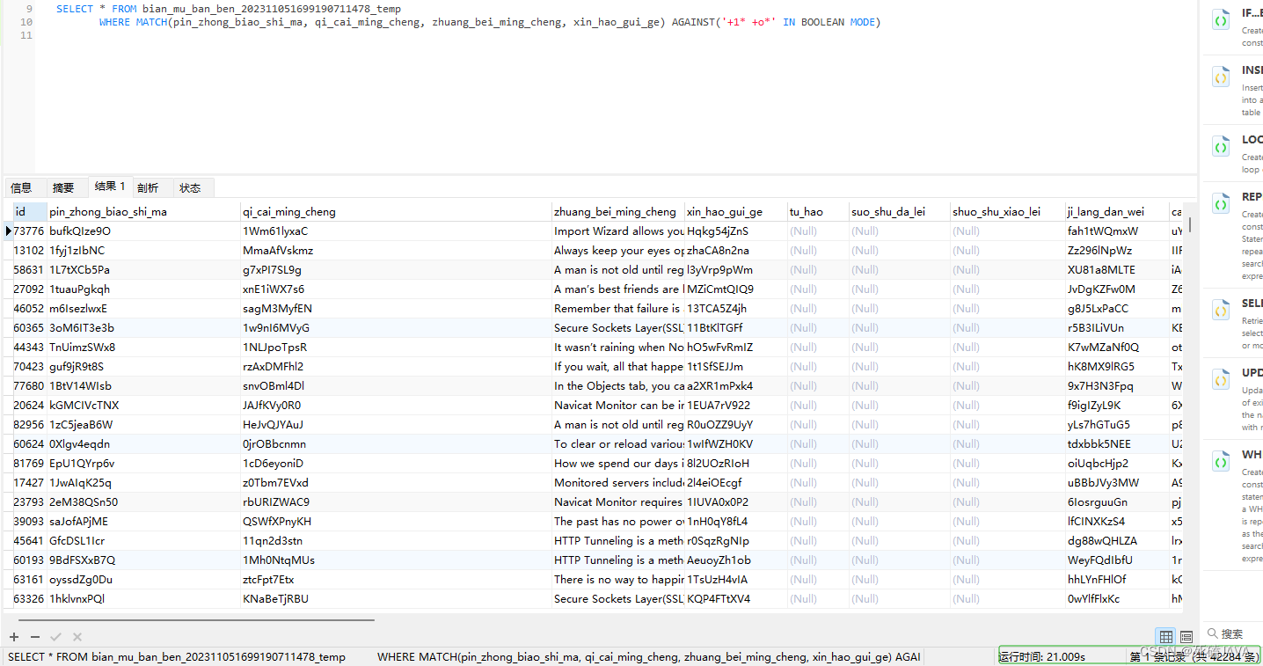Click cell 11BtKlTGFf
Screen dimensions: 1263x666
(x=735, y=327)
